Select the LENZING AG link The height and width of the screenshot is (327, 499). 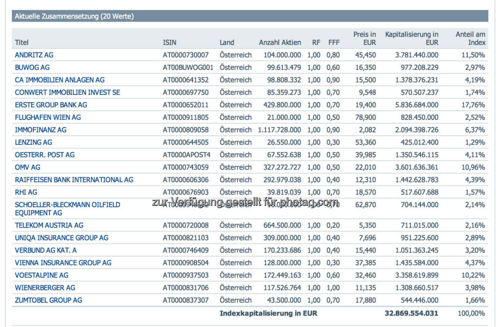(x=33, y=143)
